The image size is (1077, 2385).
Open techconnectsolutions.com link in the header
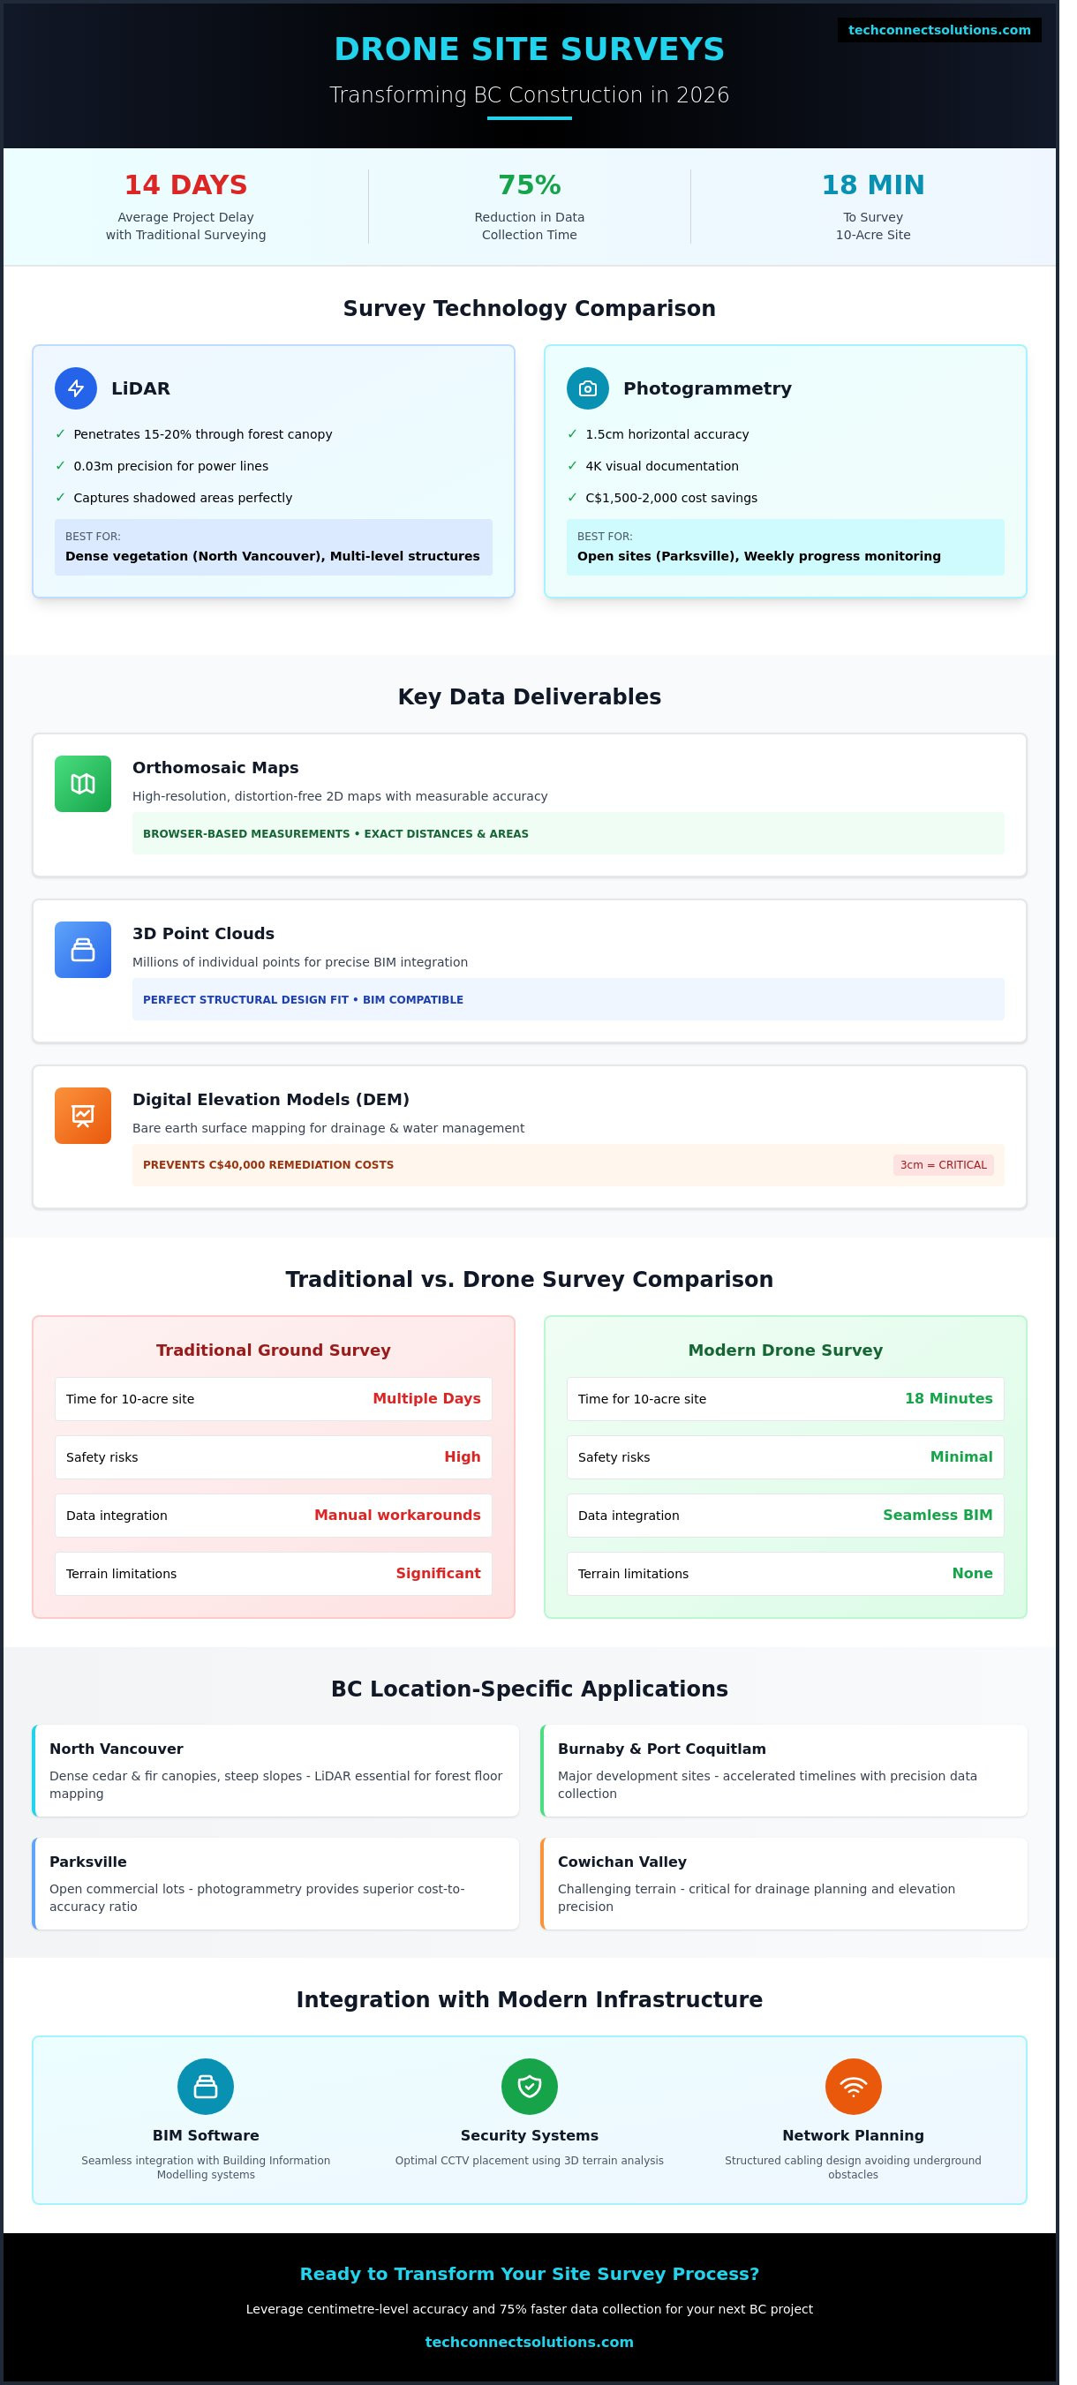[939, 30]
